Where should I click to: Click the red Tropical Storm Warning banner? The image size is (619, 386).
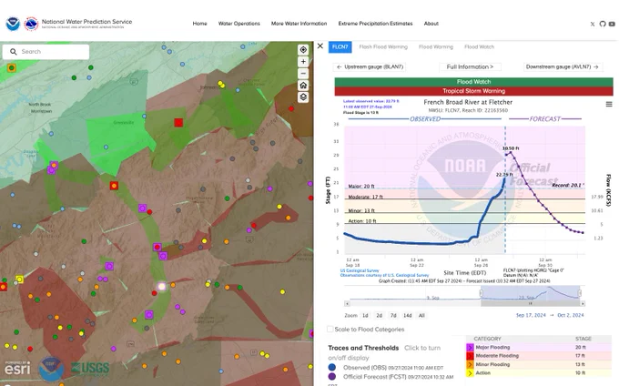click(473, 91)
